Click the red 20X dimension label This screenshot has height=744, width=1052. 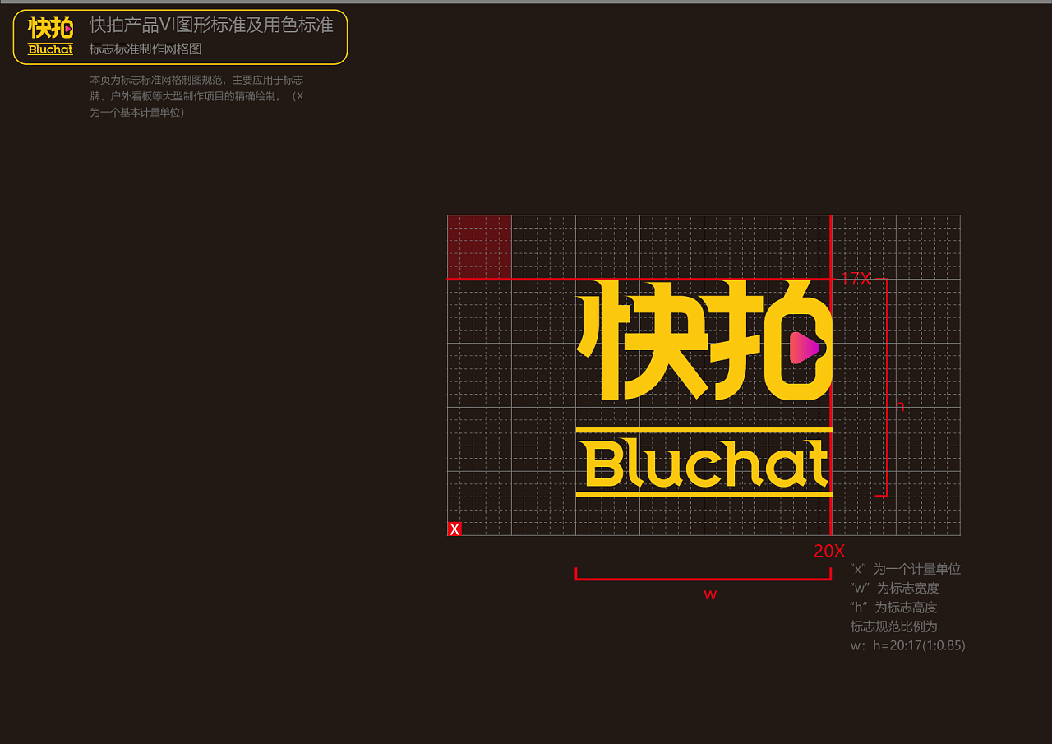tap(829, 552)
